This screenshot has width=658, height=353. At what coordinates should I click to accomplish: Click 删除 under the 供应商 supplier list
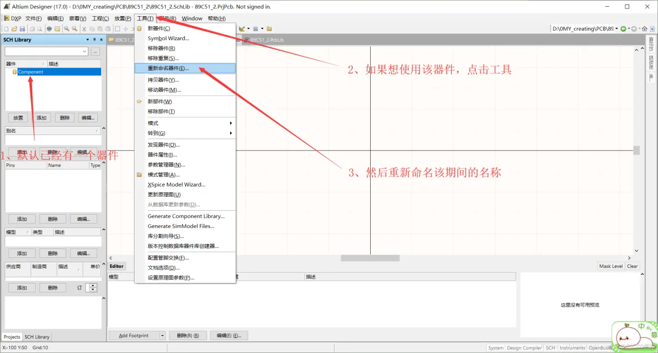[x=52, y=288]
